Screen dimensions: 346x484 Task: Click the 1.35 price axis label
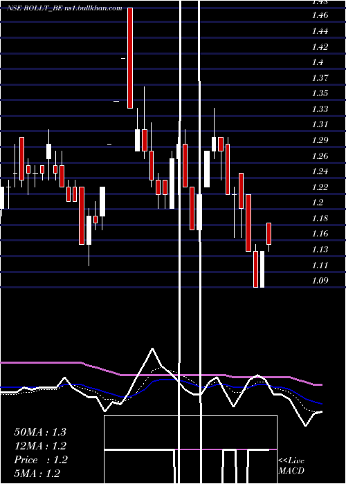pyautogui.click(x=320, y=93)
